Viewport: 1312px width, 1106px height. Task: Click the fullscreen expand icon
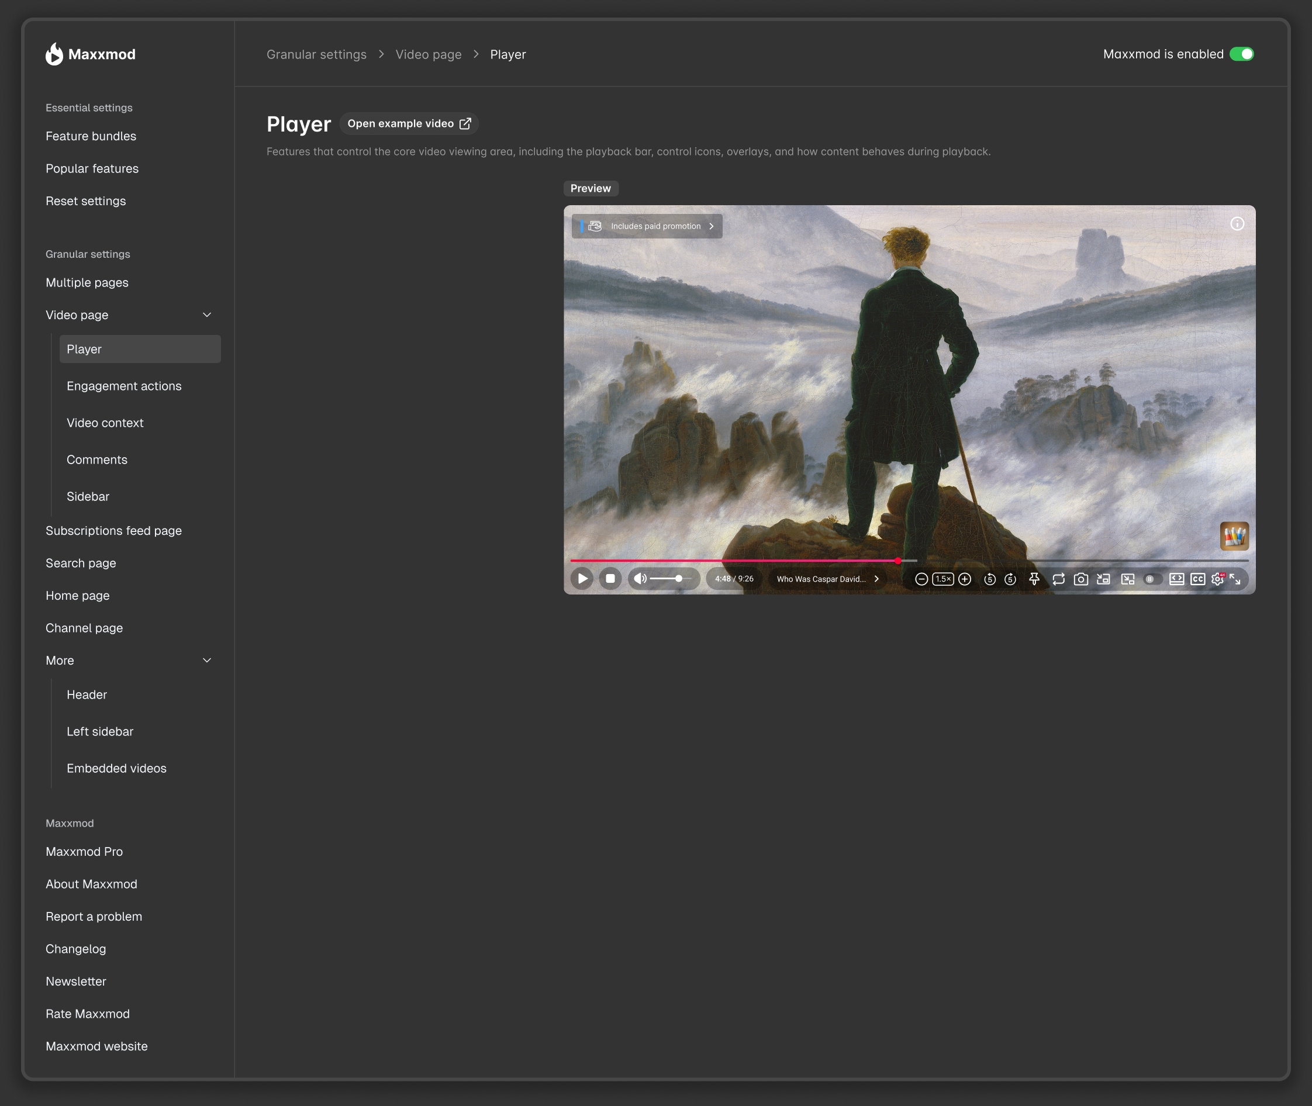pos(1235,579)
